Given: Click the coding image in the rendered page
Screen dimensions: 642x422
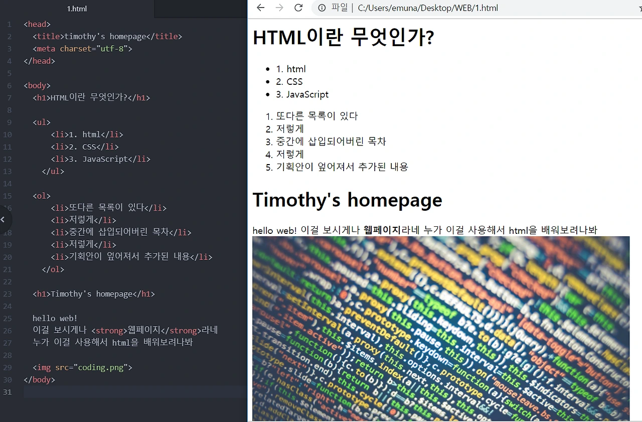Looking at the screenshot, I should click(441, 329).
